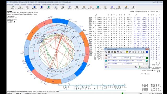Click the purple icon at dialog bottom-left

106,67
